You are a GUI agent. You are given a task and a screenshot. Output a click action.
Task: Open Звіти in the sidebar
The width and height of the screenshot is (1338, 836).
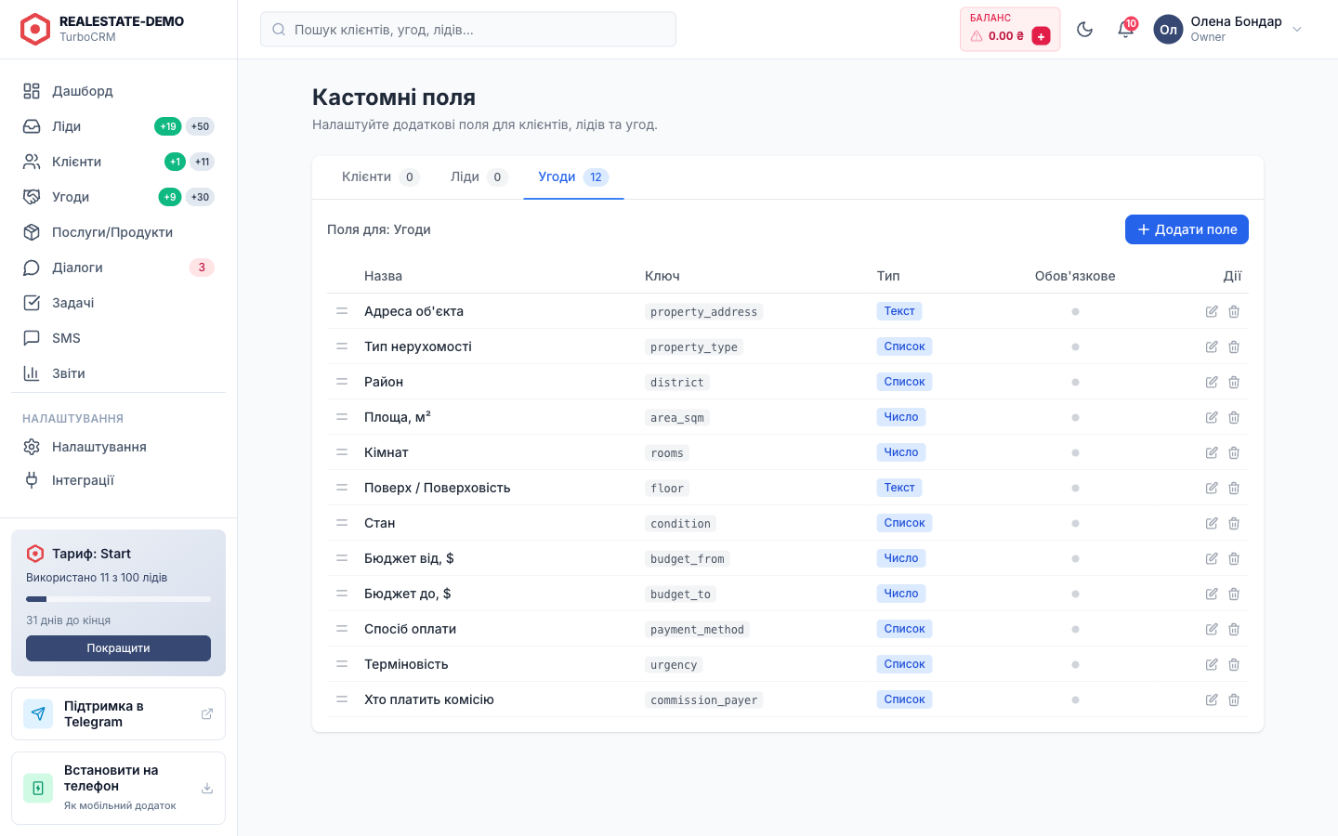coord(118,373)
